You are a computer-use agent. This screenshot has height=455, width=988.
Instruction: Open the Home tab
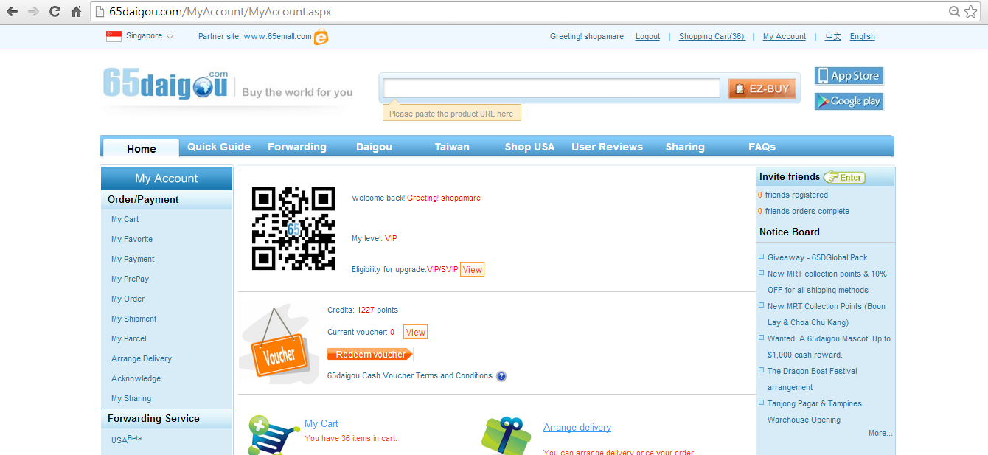pos(141,148)
